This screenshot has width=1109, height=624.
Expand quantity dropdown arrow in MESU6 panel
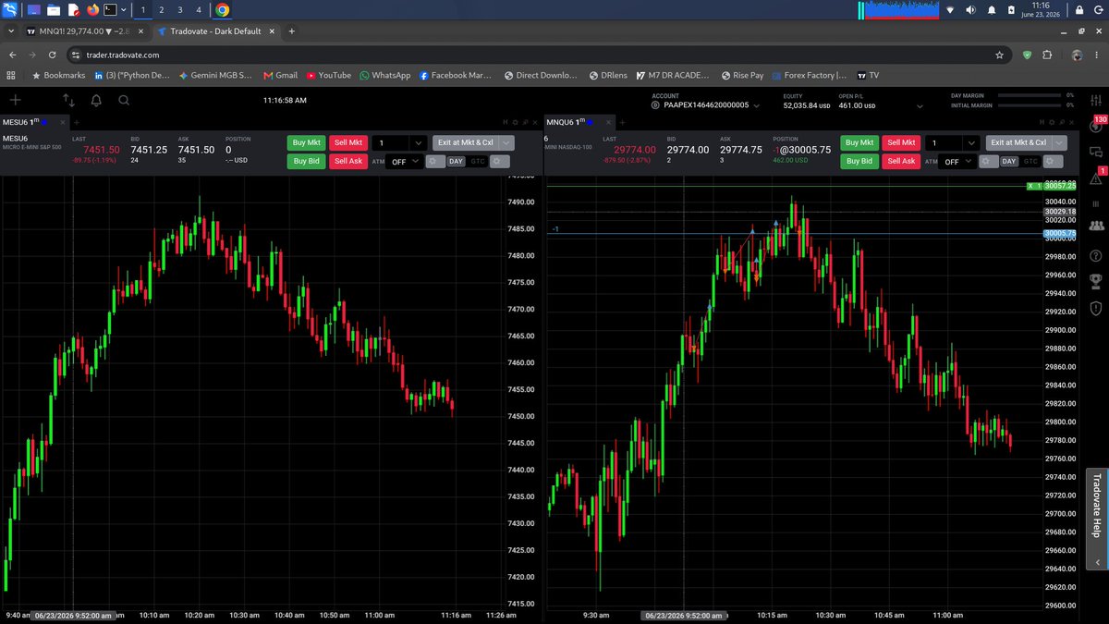[419, 143]
